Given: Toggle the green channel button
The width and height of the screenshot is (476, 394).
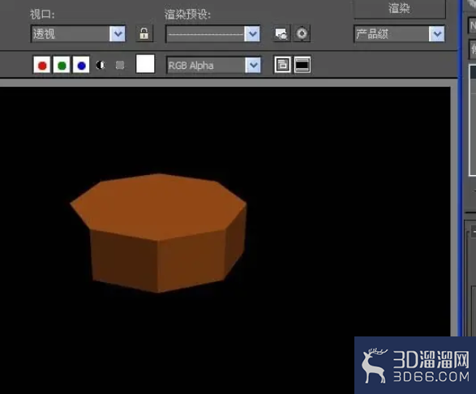Looking at the screenshot, I should [x=62, y=65].
